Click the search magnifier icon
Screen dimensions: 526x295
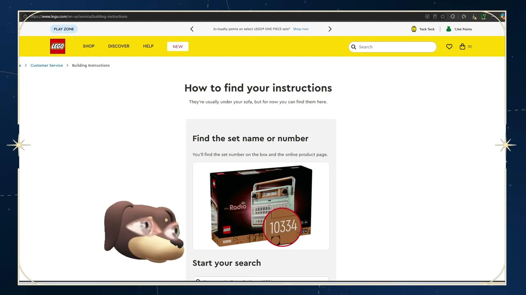tap(354, 47)
